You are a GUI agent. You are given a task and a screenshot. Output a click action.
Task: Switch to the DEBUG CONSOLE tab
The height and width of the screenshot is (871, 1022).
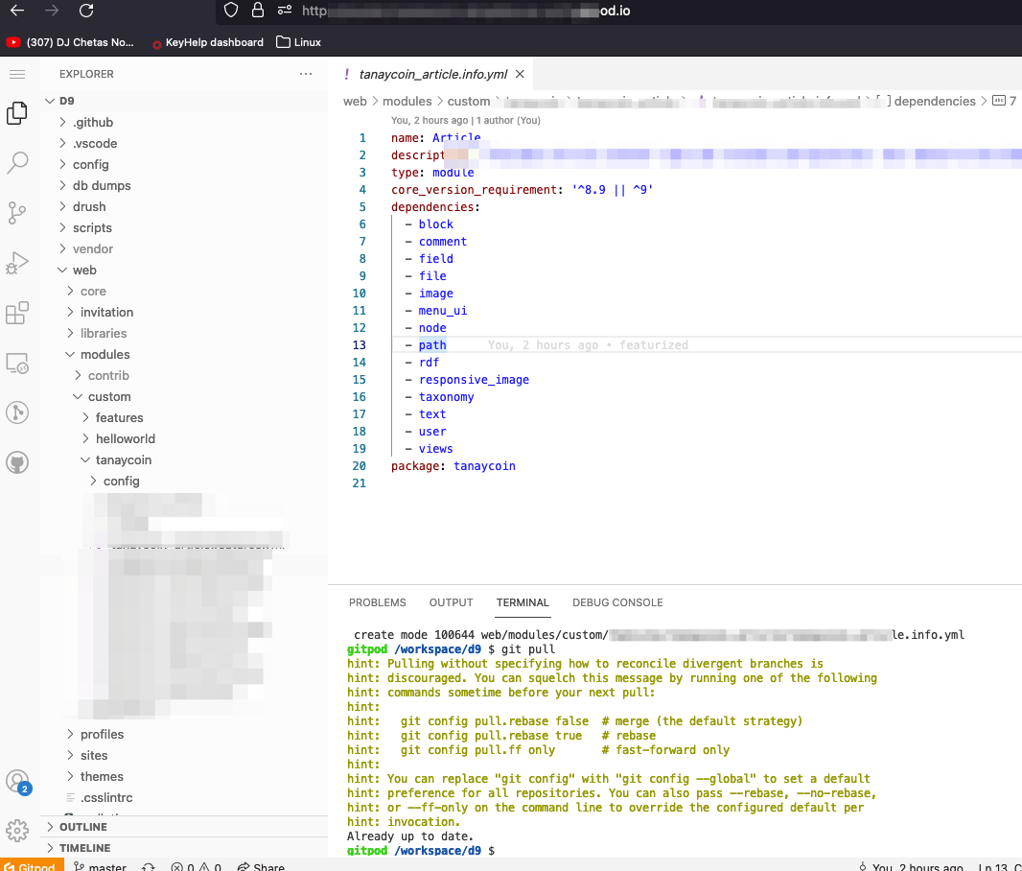click(617, 602)
